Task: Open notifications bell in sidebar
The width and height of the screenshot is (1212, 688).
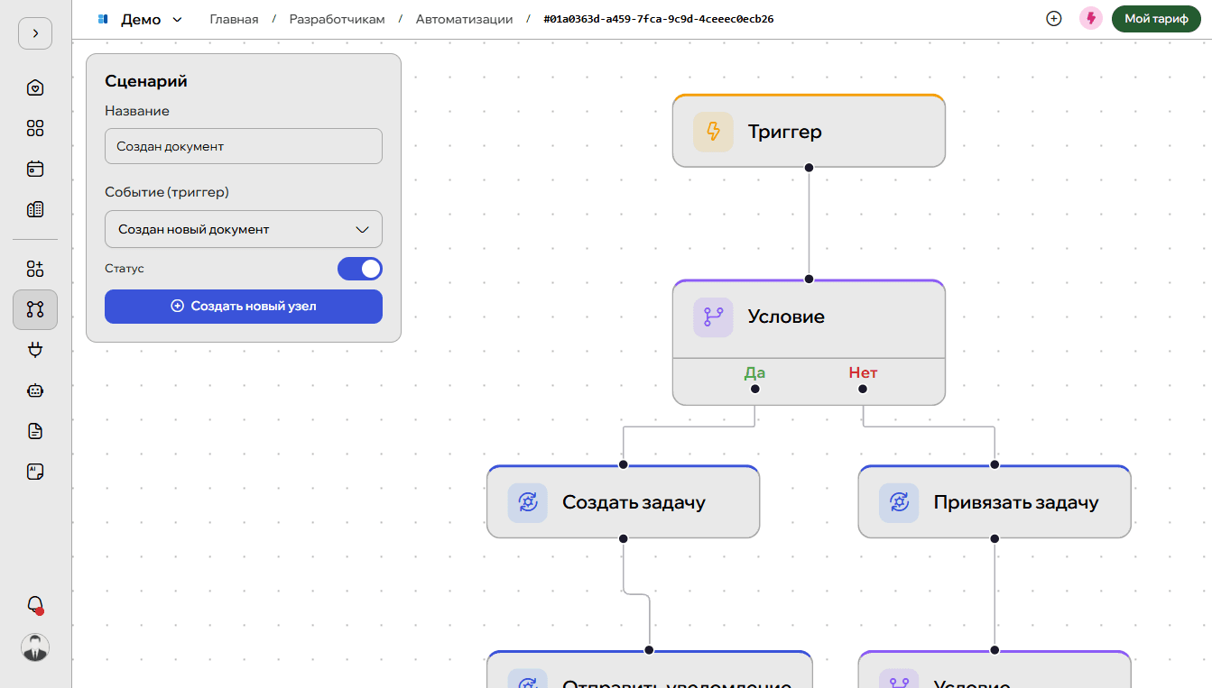Action: (35, 605)
